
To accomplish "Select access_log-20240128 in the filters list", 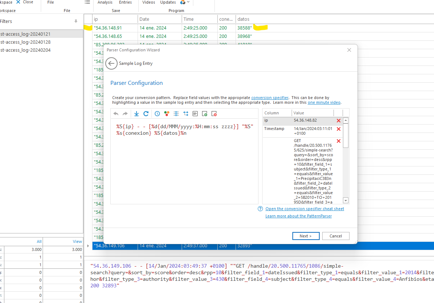I will [x=25, y=42].
